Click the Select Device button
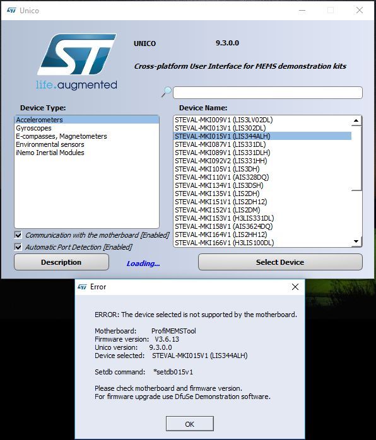 coord(280,262)
